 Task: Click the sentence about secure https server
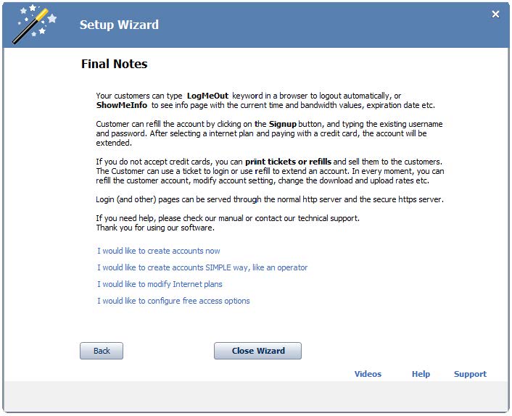click(x=270, y=199)
